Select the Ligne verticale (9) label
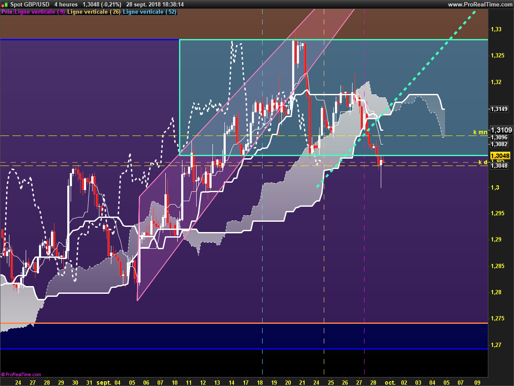This screenshot has height=386, width=514. click(x=40, y=12)
